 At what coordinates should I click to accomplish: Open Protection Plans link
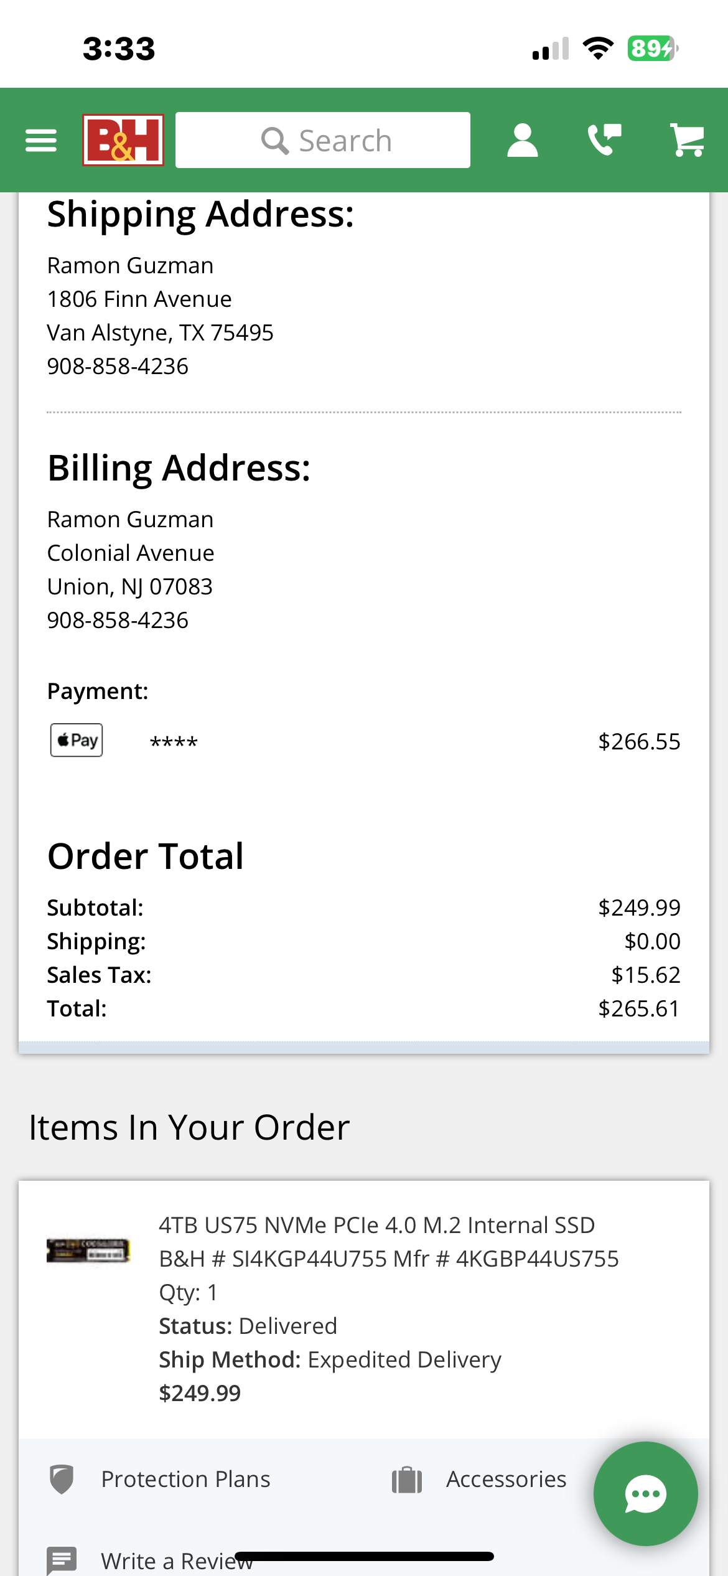click(x=185, y=1480)
